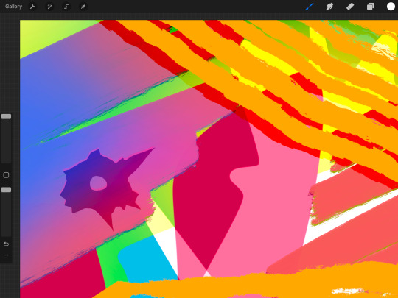Open the Adjustments magic wand menu
This screenshot has height=298, width=398.
tap(49, 7)
